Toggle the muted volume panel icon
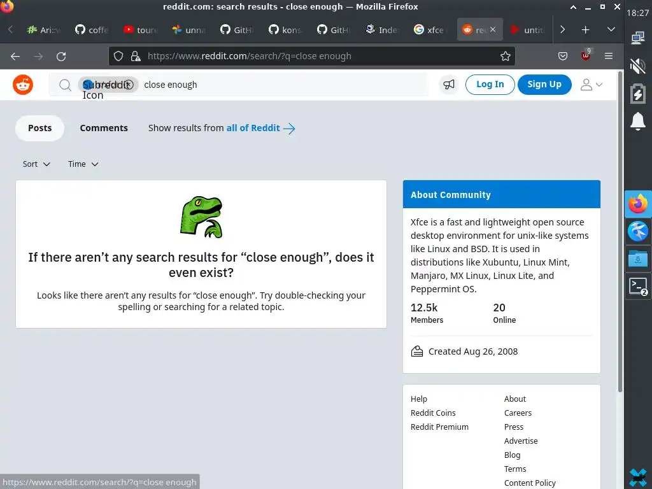 click(638, 66)
